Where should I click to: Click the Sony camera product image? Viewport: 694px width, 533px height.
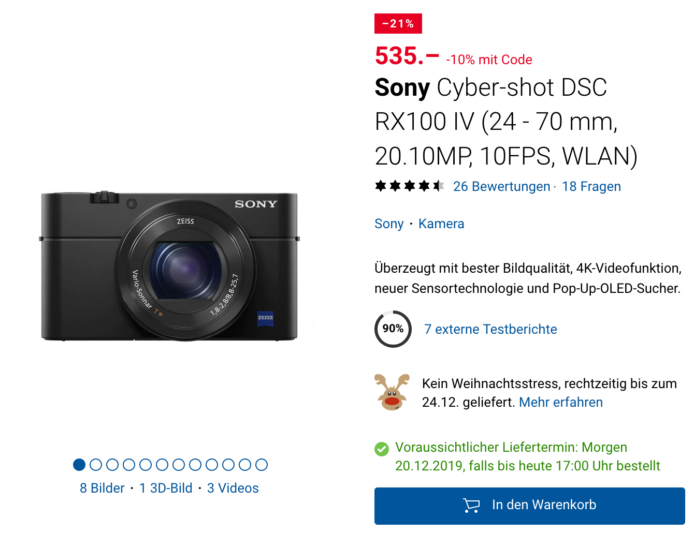(169, 266)
